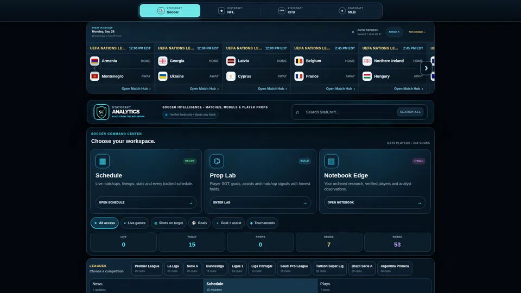
Task: Click the Montenegro flag icon
Action: (x=94, y=76)
